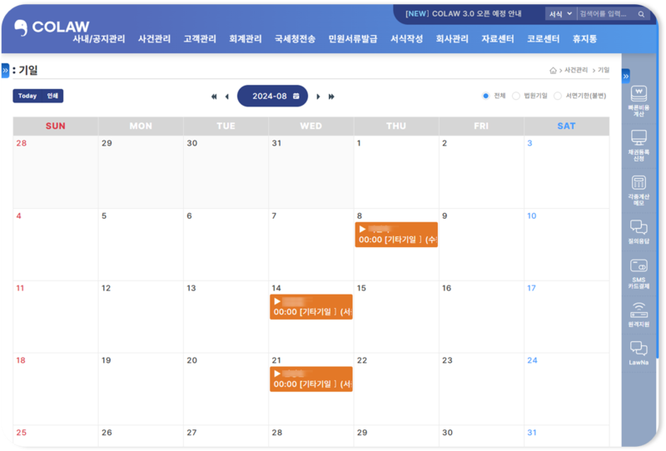666x451 pixels.
Task: Open the 휴지통 menu
Action: [584, 39]
